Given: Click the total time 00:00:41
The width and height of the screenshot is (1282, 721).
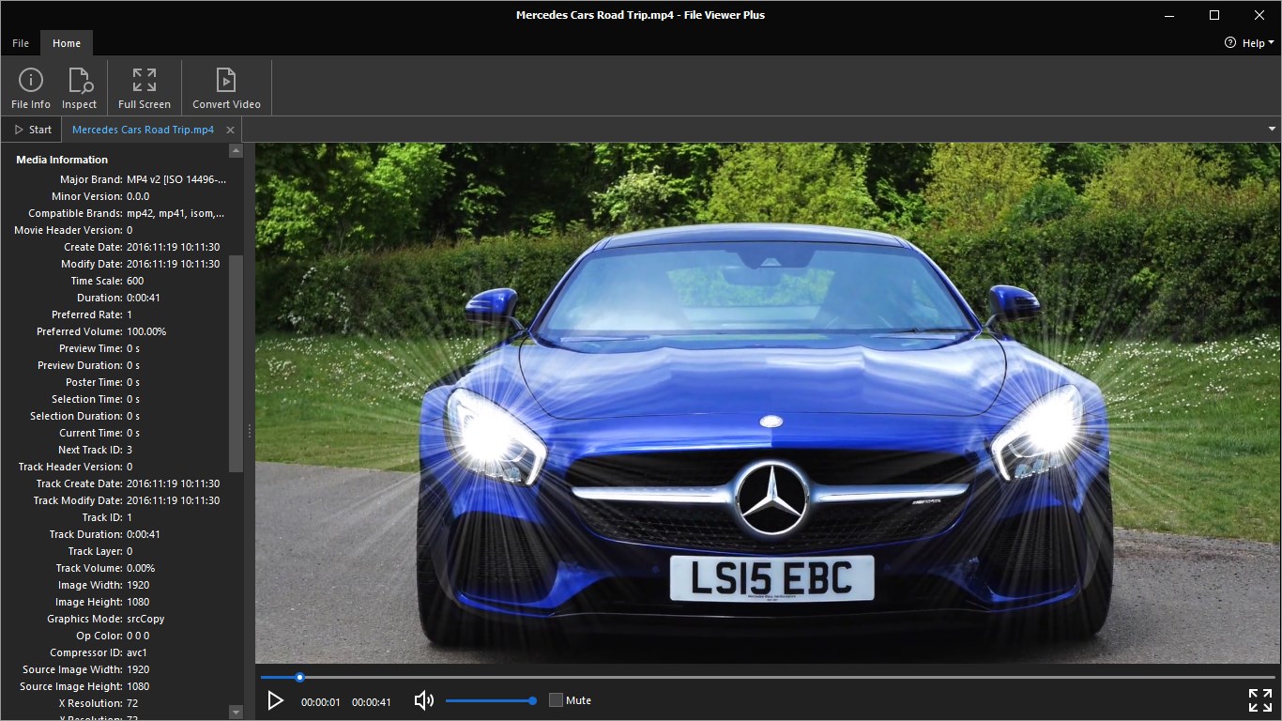Looking at the screenshot, I should [x=372, y=702].
